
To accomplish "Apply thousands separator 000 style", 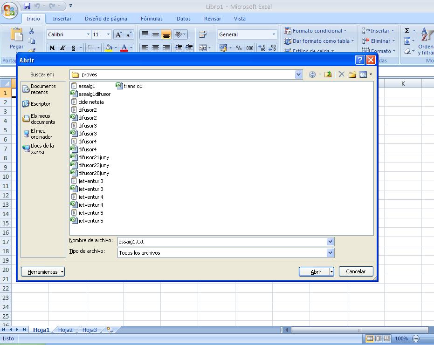I will coord(250,48).
